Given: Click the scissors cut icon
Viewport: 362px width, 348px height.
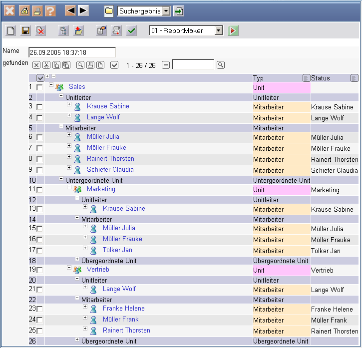Looking at the screenshot, I should [x=46, y=65].
